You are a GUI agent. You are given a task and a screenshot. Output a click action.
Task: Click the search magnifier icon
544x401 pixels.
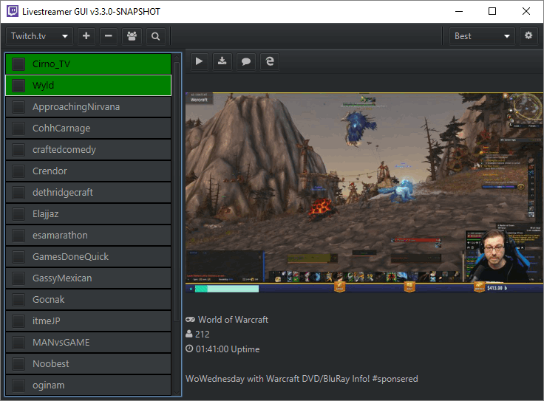point(155,36)
